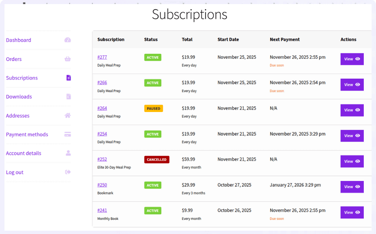
Task: Click the Orders shopping cart icon
Action: point(67,59)
